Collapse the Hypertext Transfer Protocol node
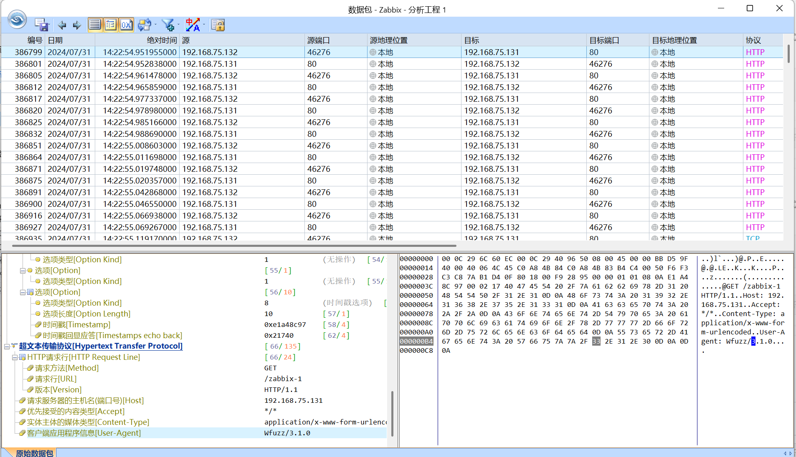The height and width of the screenshot is (457, 796). click(7, 346)
